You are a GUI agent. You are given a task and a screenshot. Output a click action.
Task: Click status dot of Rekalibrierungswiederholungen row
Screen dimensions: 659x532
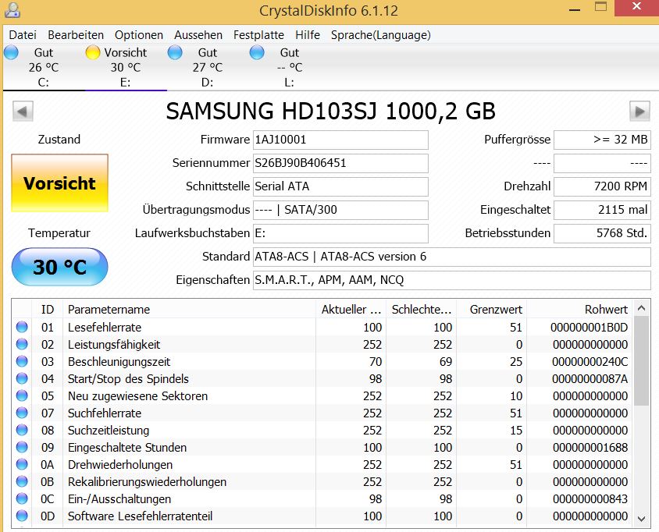coord(22,481)
